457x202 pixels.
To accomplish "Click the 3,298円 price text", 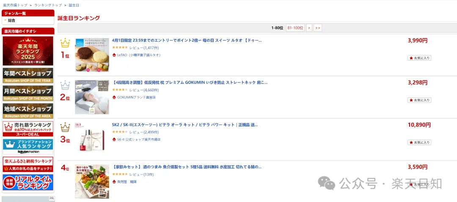I will click(418, 83).
